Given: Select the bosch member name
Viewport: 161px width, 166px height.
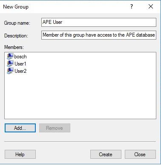Looking at the screenshot, I should 20,57.
